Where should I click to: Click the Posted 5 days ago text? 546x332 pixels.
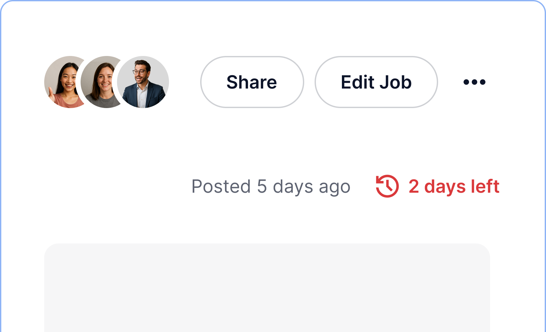coord(270,186)
